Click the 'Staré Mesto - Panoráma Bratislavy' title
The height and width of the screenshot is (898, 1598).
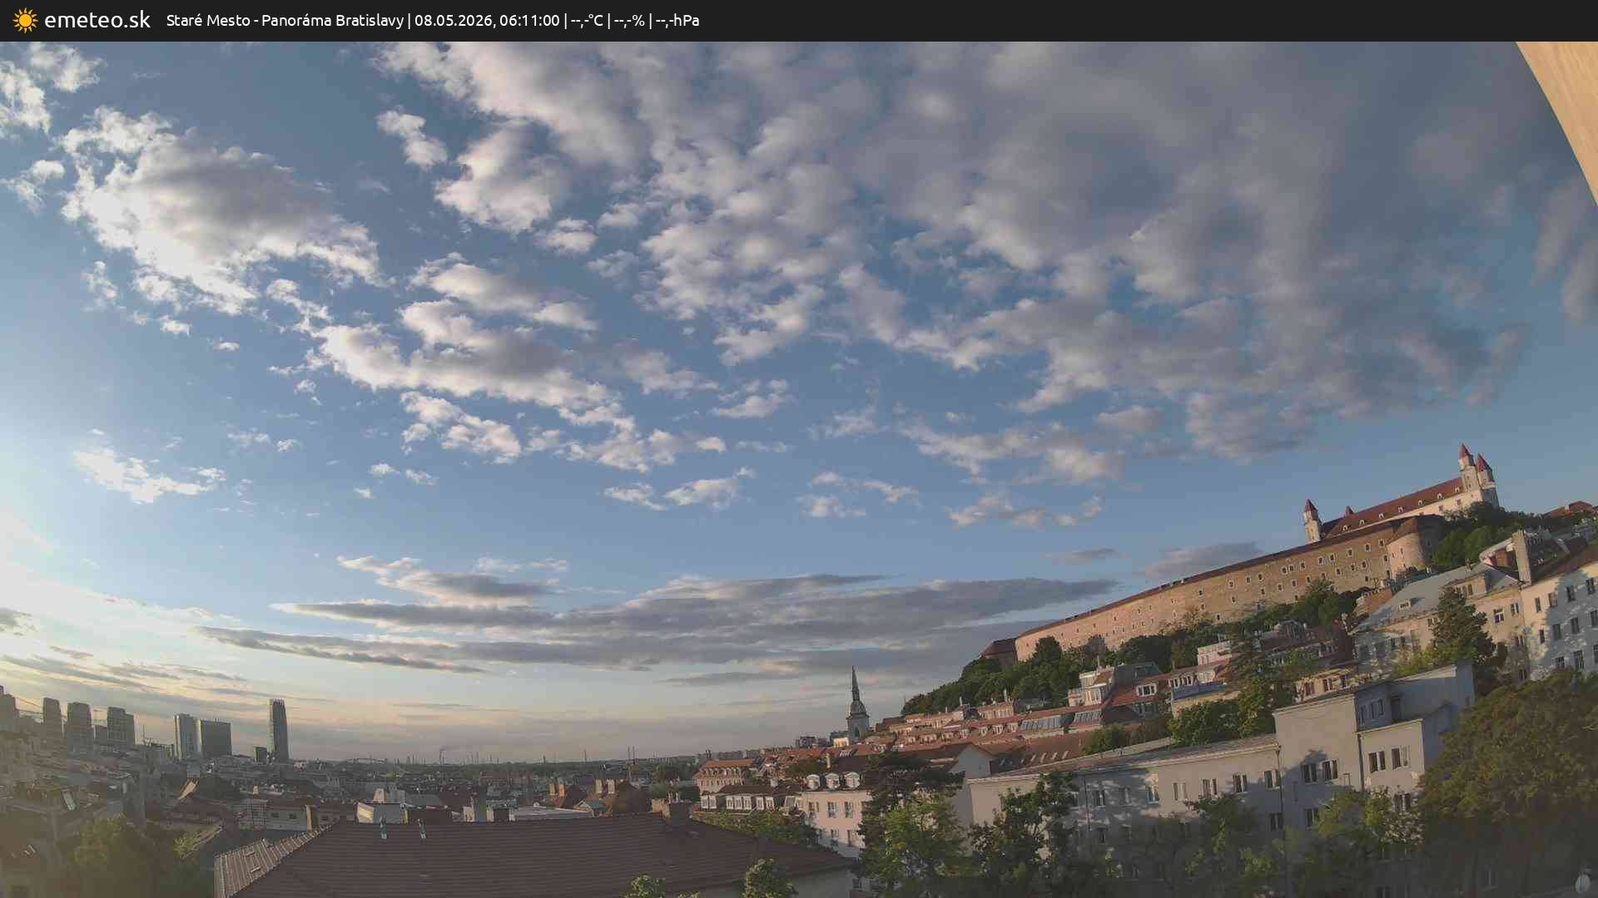285,21
